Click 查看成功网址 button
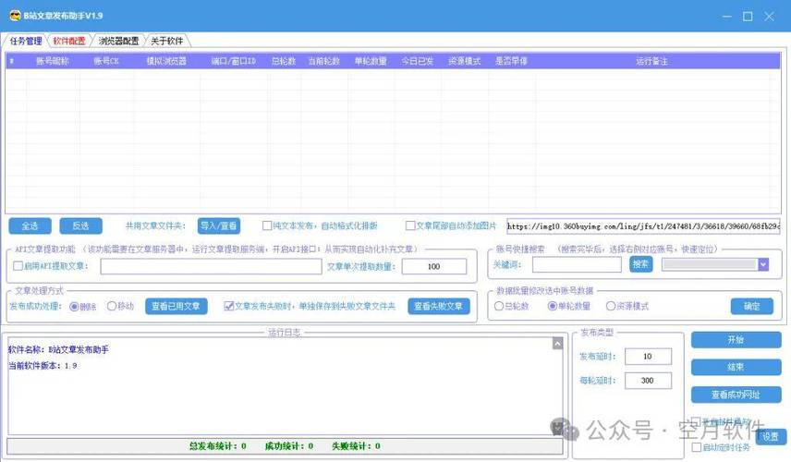The height and width of the screenshot is (462, 791). [736, 395]
